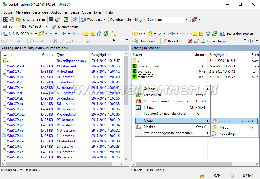
Task: Click remote rename icon
Action: (197, 41)
